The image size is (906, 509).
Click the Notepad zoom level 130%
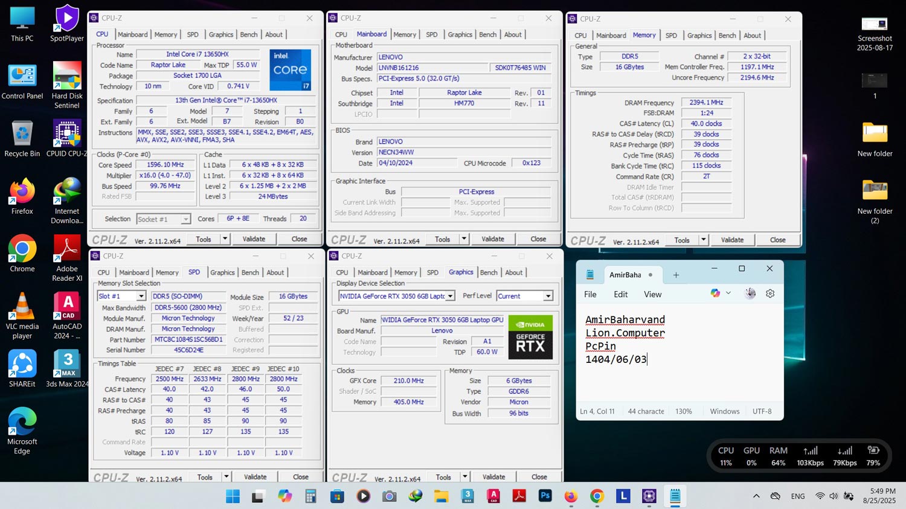pyautogui.click(x=684, y=411)
